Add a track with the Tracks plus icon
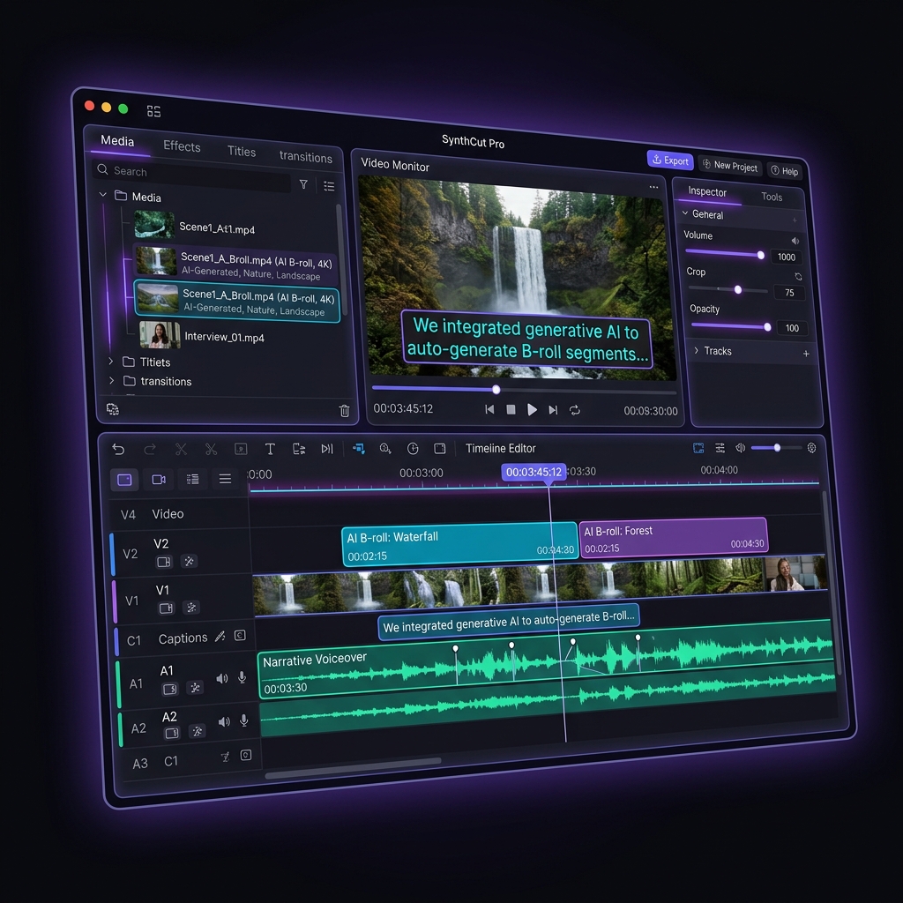This screenshot has width=903, height=903. 806,354
